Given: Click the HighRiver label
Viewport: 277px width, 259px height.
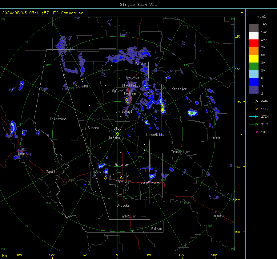Looking at the screenshot, I should click(x=128, y=216).
